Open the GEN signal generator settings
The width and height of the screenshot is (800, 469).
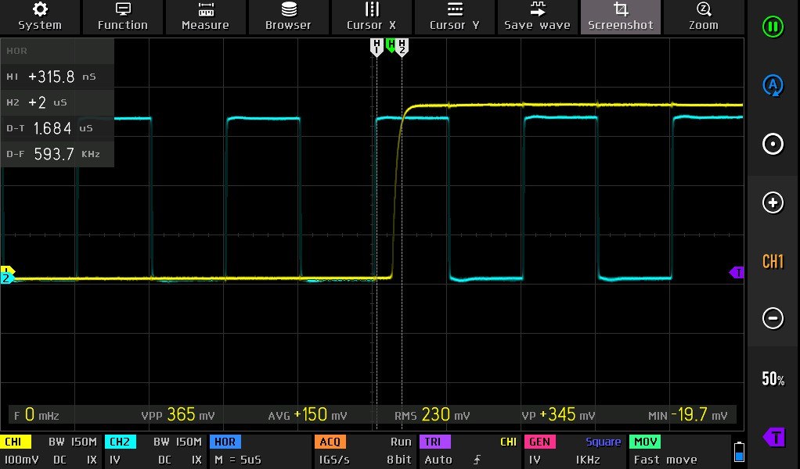pyautogui.click(x=540, y=442)
